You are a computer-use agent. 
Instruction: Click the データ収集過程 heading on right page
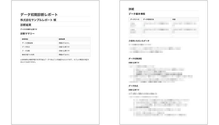click(x=135, y=59)
